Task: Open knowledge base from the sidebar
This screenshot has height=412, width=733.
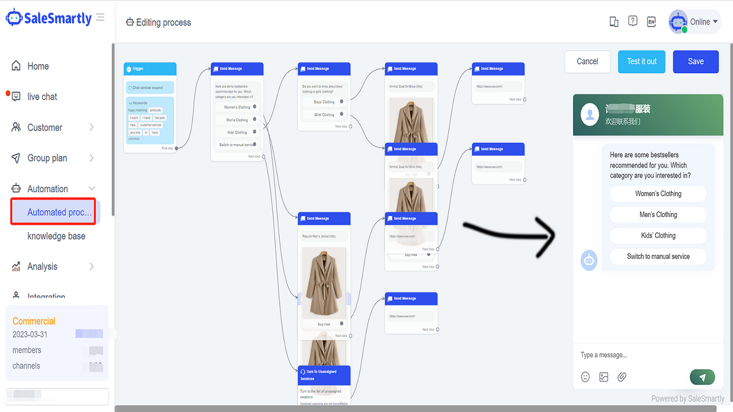Action: [x=57, y=236]
